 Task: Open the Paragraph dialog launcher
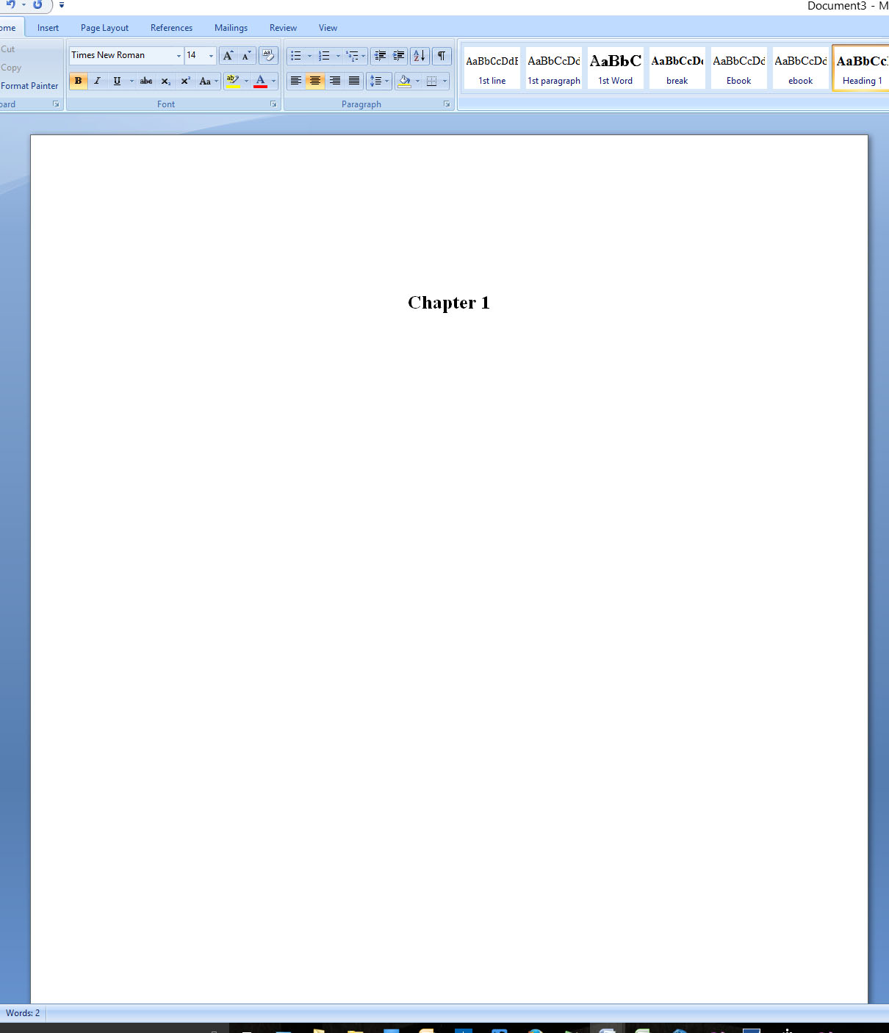pos(447,104)
